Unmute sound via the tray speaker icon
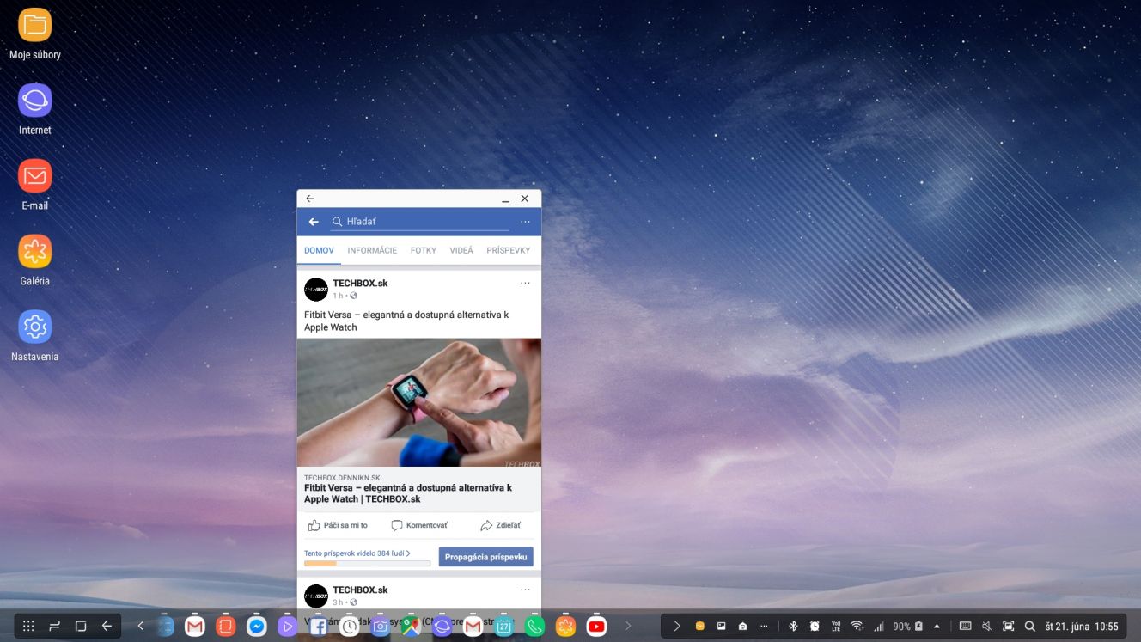Viewport: 1141px width, 642px height. pyautogui.click(x=987, y=627)
